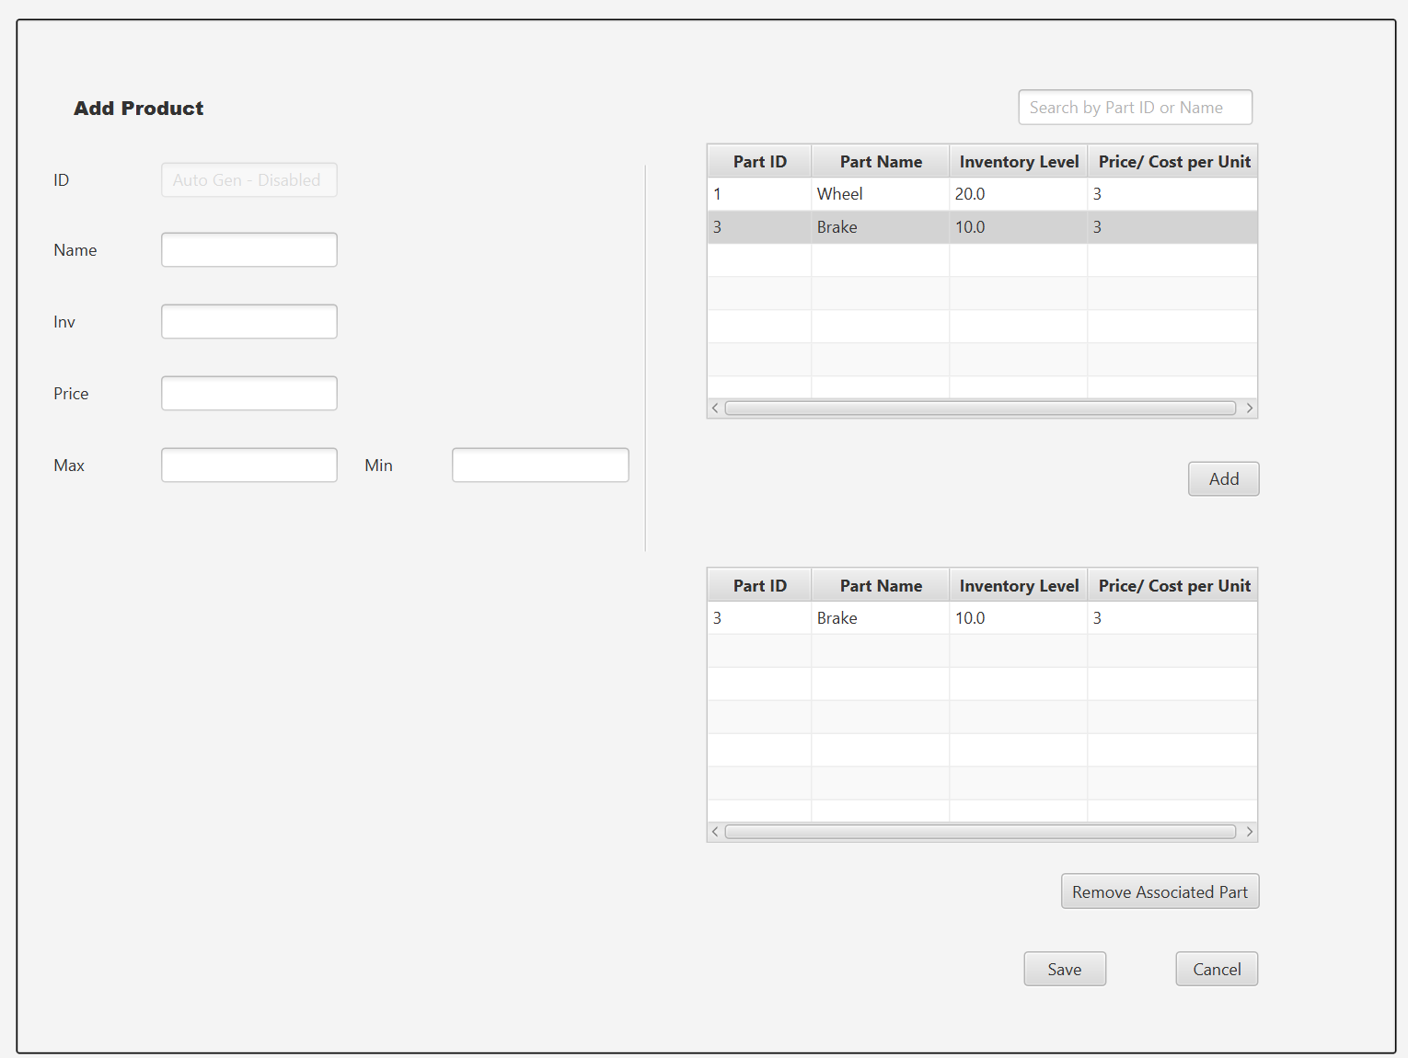Viewport: 1408px width, 1058px height.
Task: Click the Remove Associated Part button
Action: coord(1160,891)
